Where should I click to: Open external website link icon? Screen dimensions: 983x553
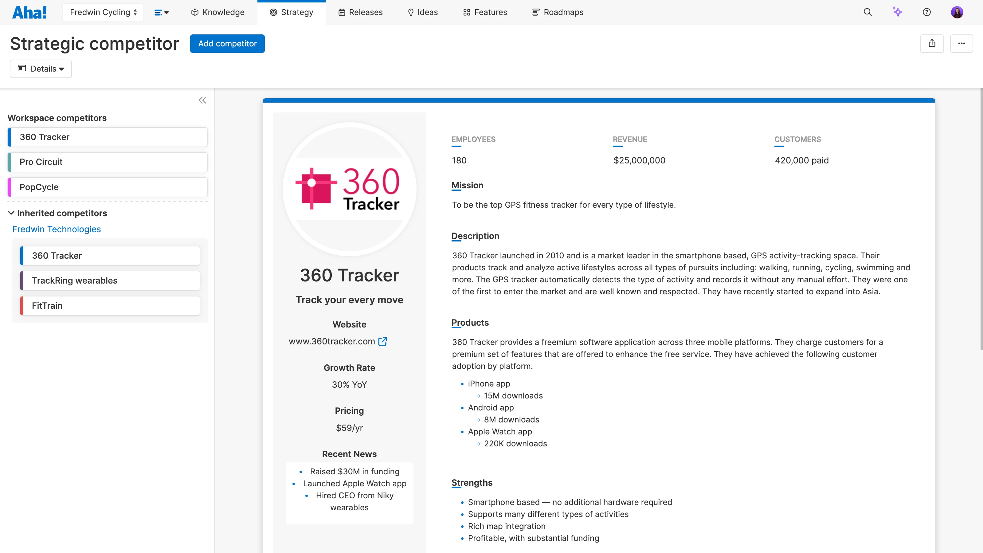click(382, 341)
